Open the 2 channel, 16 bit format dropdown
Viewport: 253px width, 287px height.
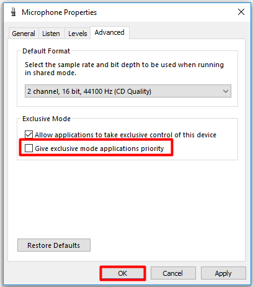pyautogui.click(x=128, y=91)
